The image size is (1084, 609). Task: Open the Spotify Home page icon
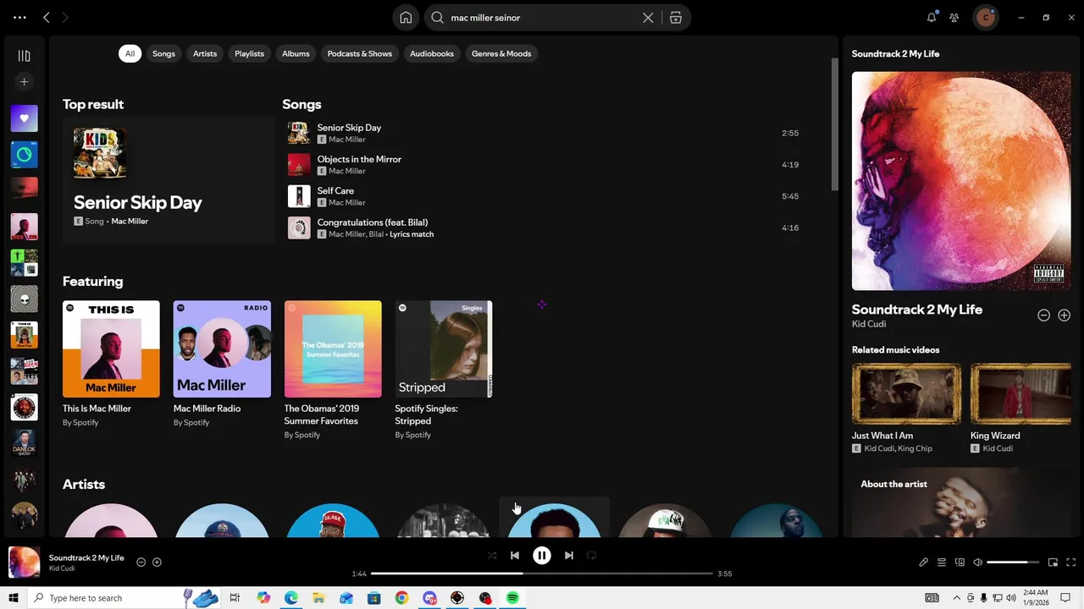click(406, 18)
